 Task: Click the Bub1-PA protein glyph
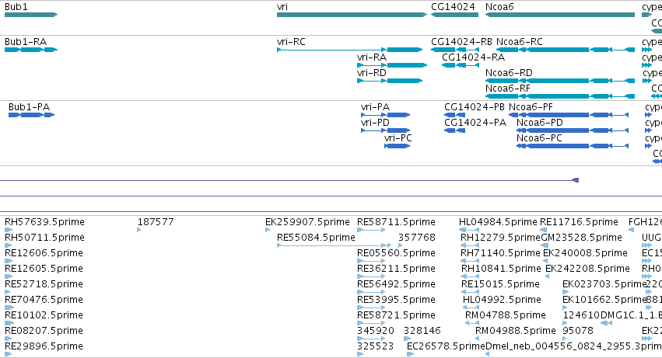point(31,115)
